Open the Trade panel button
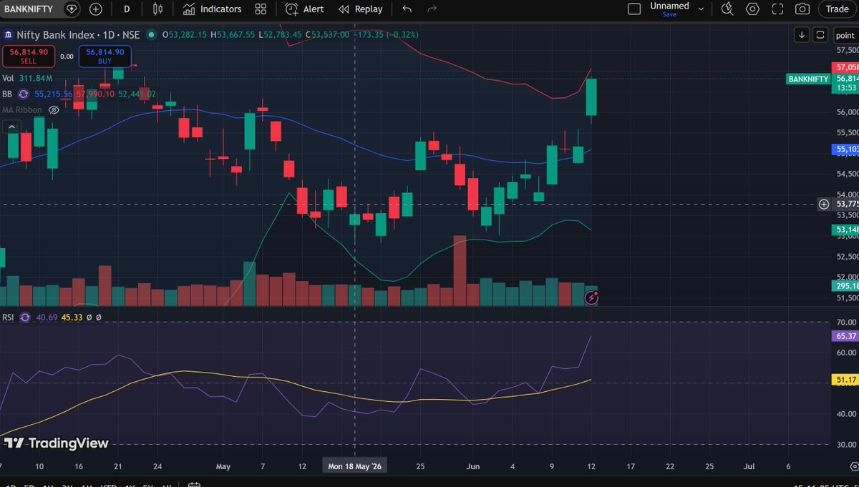This screenshot has height=487, width=859. pos(837,9)
